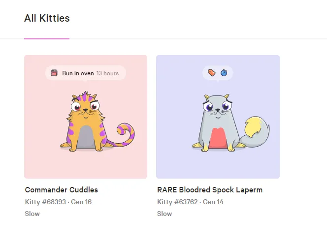Click the oven icon on Commander Cuddles
The height and width of the screenshot is (247, 327).
point(54,73)
